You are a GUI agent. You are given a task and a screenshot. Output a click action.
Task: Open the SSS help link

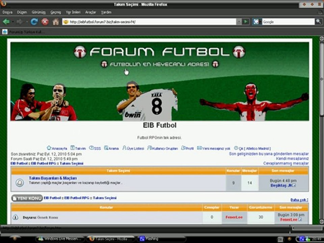pyautogui.click(x=95, y=148)
